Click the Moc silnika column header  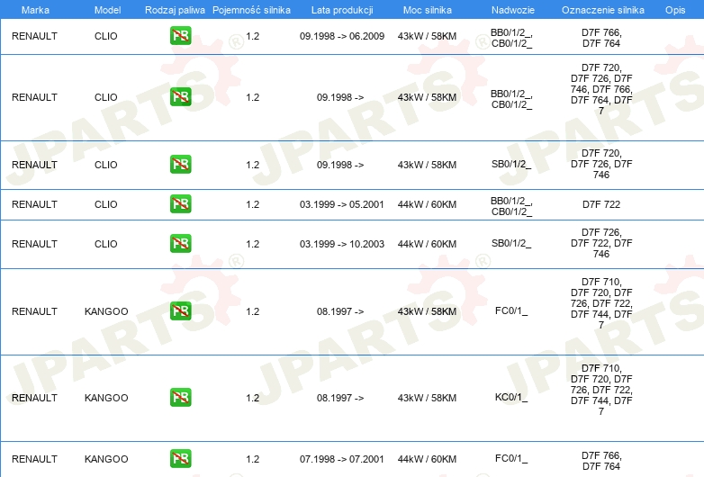[428, 10]
